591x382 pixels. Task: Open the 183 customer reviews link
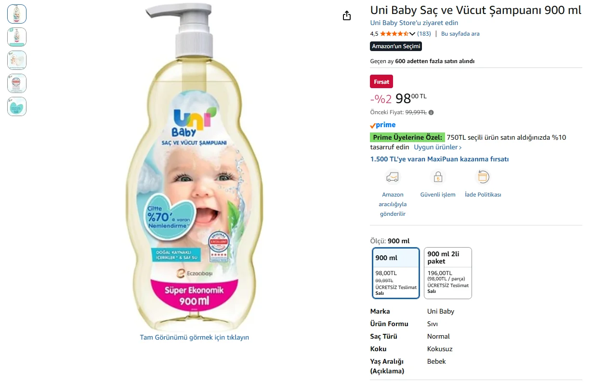[x=424, y=34]
